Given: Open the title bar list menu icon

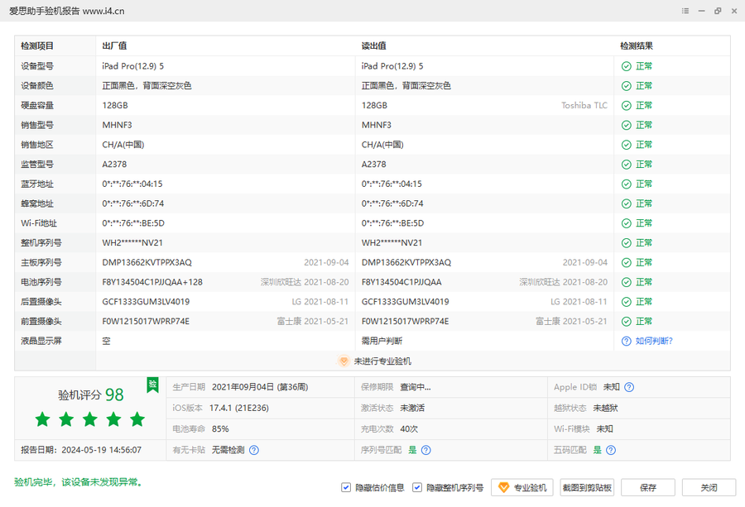Looking at the screenshot, I should pos(685,11).
